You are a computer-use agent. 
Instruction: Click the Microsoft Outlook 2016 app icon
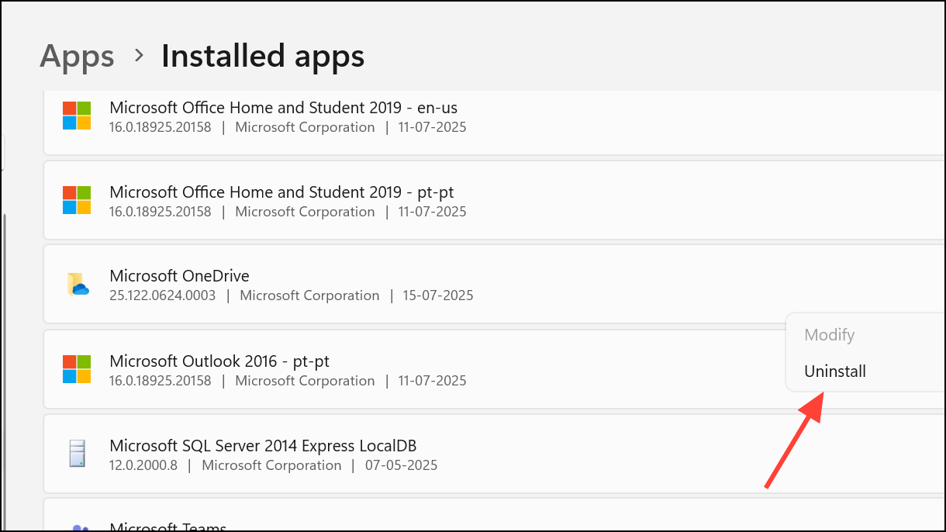(x=76, y=370)
